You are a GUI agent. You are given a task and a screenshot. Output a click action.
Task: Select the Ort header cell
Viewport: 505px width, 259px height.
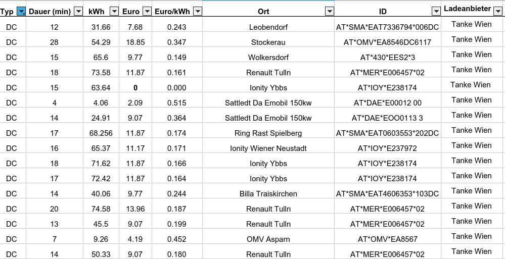pyautogui.click(x=263, y=12)
